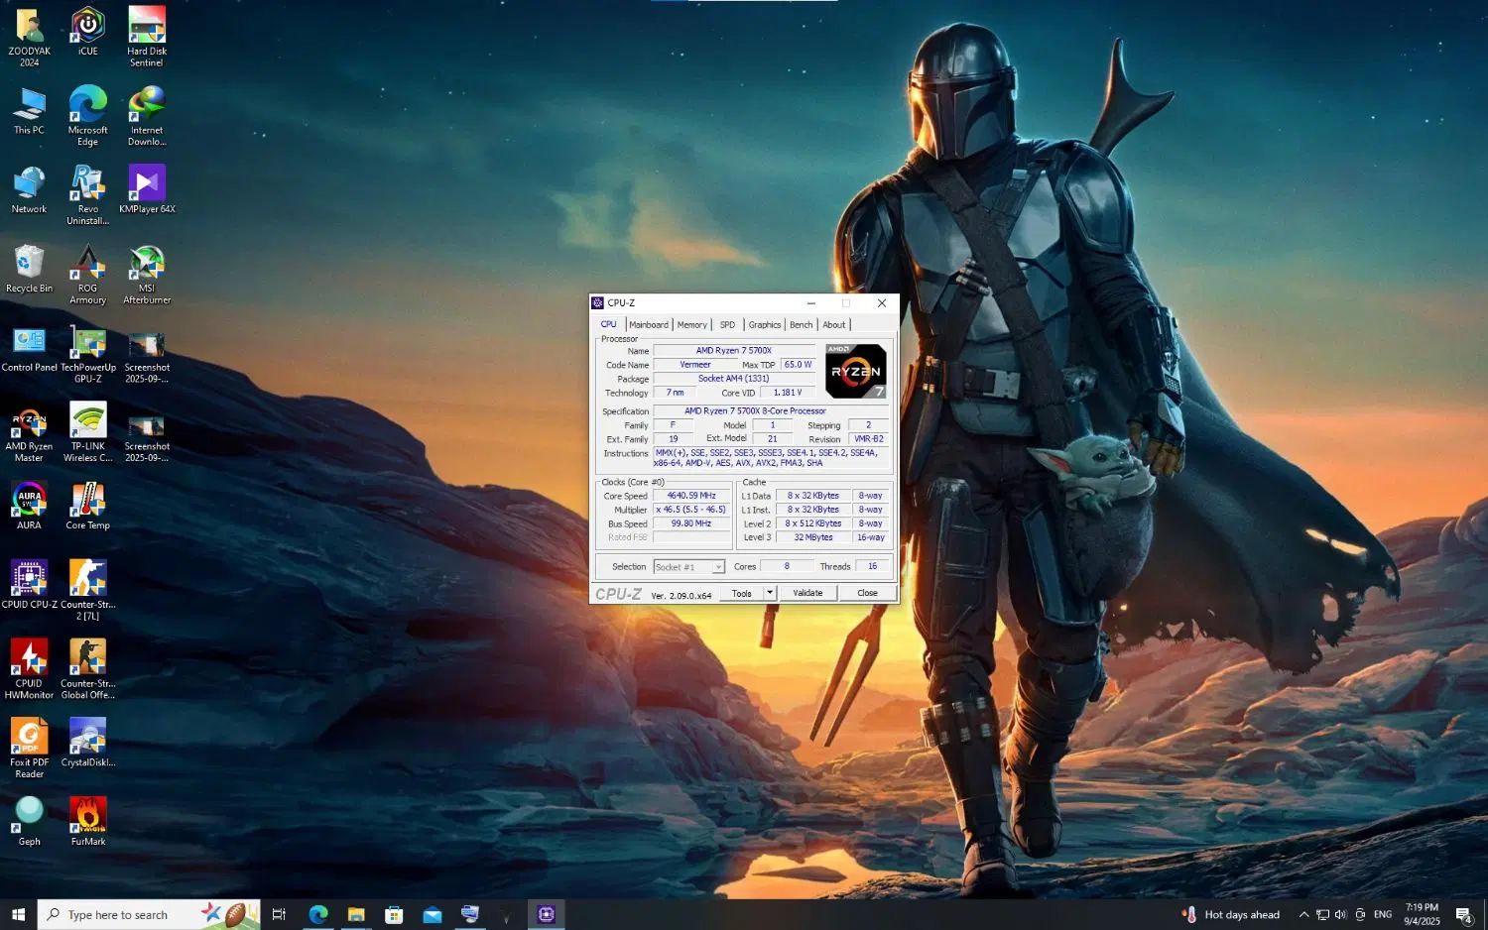Open the Socket #1 selection dropdown
The image size is (1488, 930).
point(689,567)
